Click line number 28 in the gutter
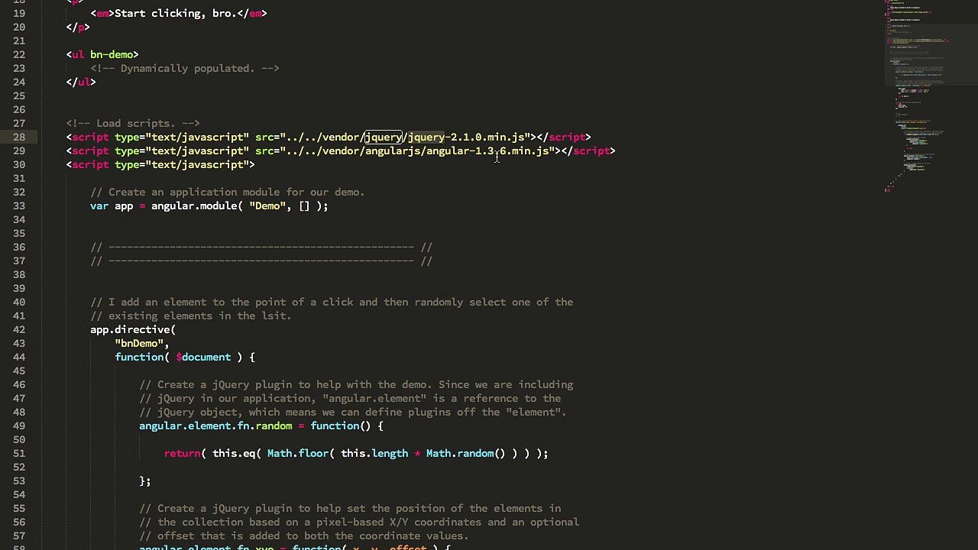978x550 pixels. coord(18,137)
